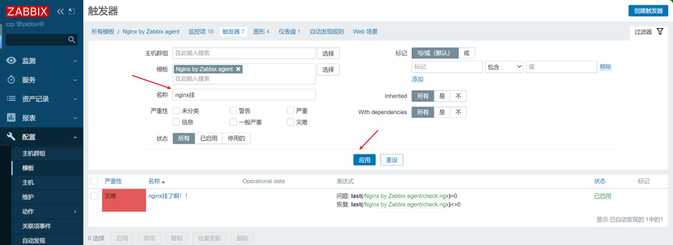Click 应用 to apply the filter
673x245 pixels.
(364, 160)
